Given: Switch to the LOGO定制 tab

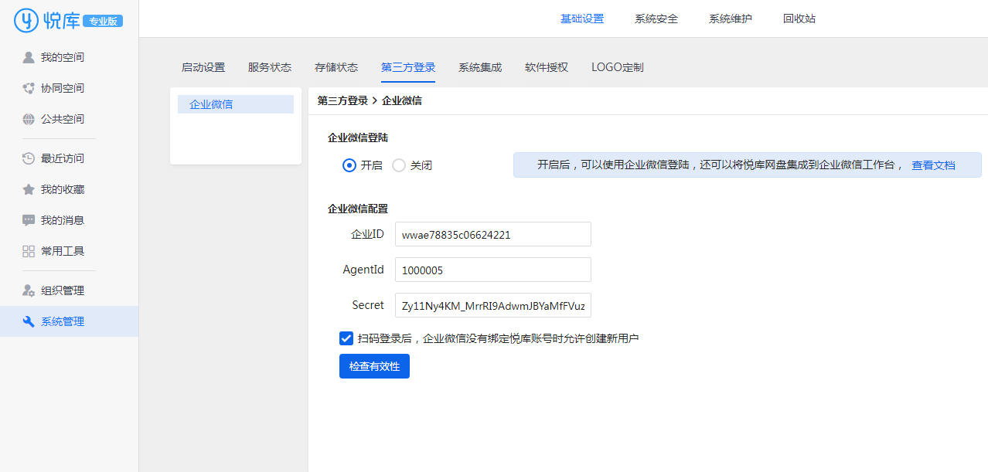Looking at the screenshot, I should [x=618, y=67].
